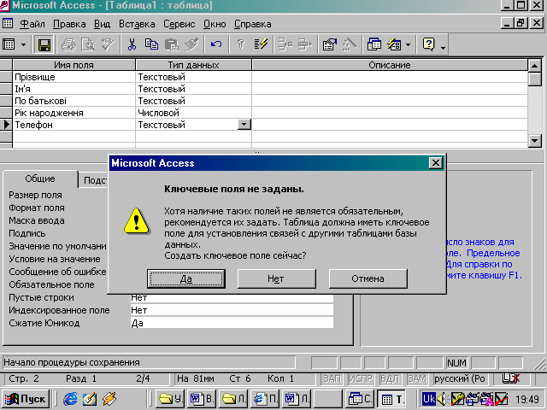
Task: Open table Properties toolbar icon
Action: (x=330, y=44)
